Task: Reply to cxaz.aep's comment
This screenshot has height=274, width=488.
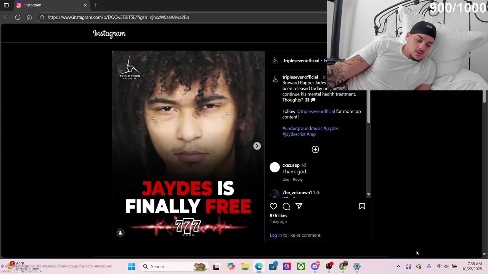Action: pos(298,180)
